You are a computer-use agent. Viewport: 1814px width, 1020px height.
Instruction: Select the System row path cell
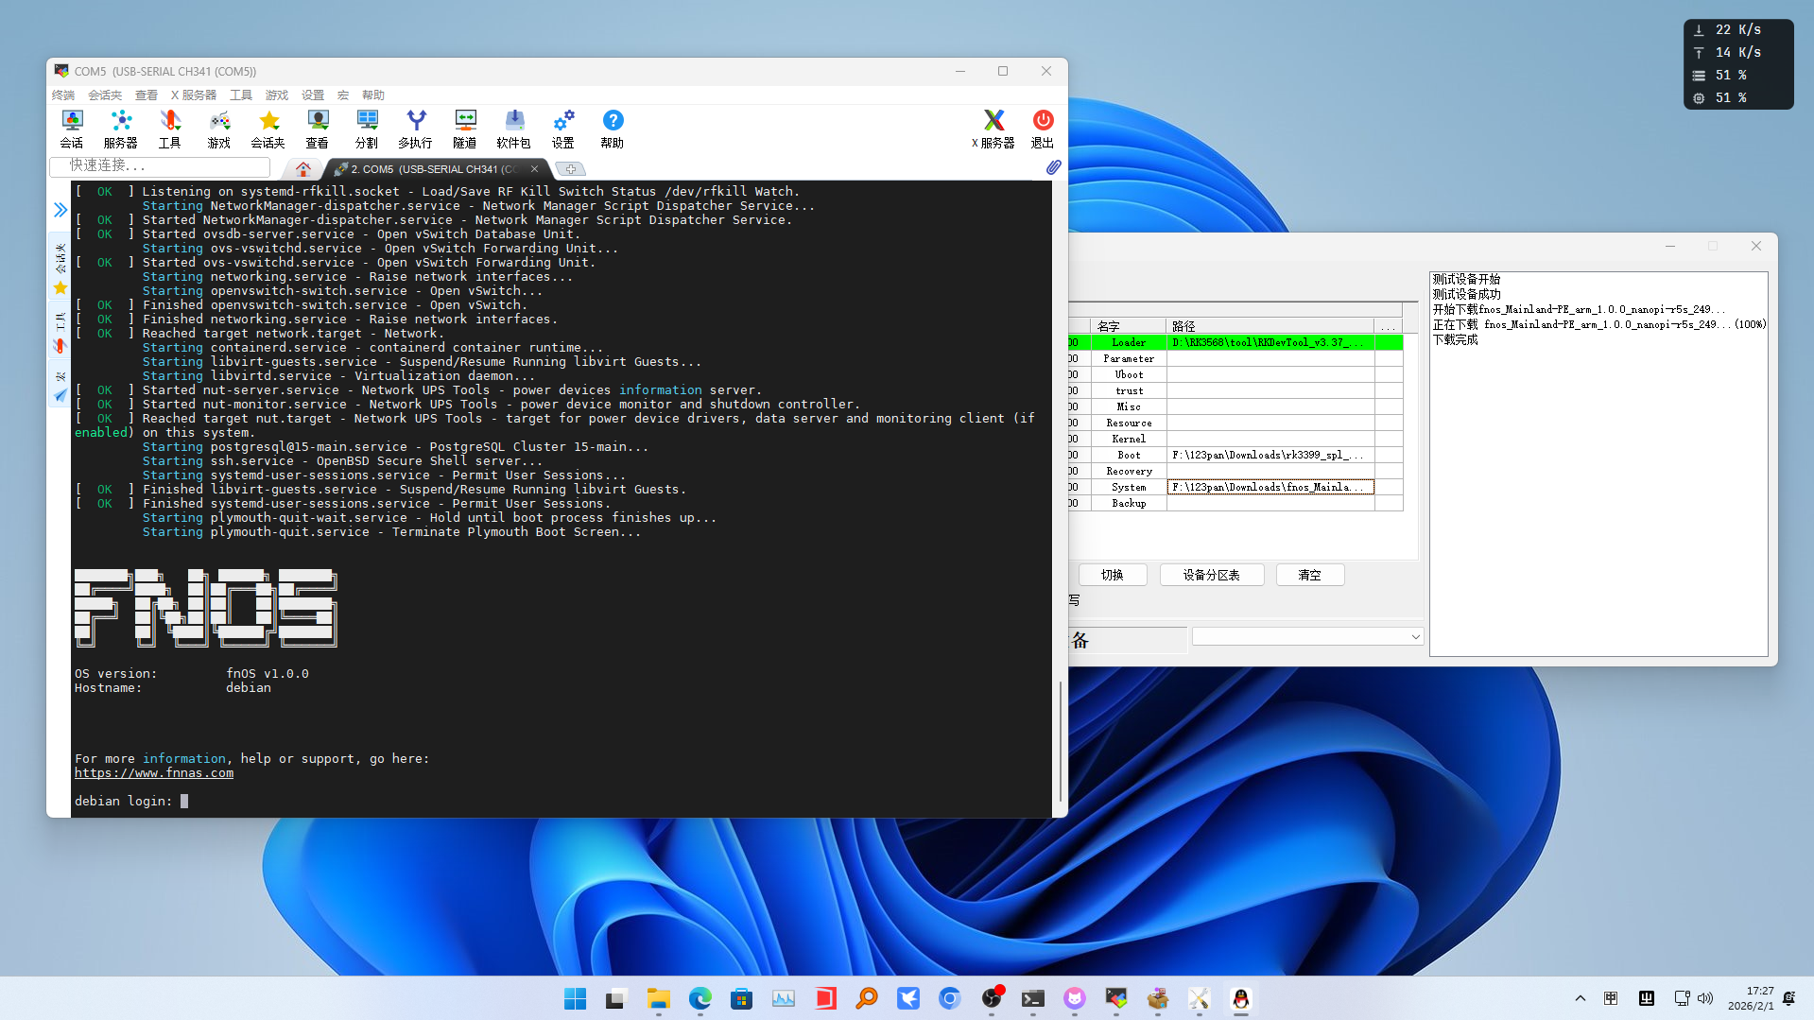pos(1270,488)
